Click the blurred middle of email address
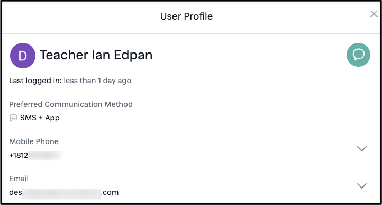Viewport: 382px width, 205px height. click(61, 193)
